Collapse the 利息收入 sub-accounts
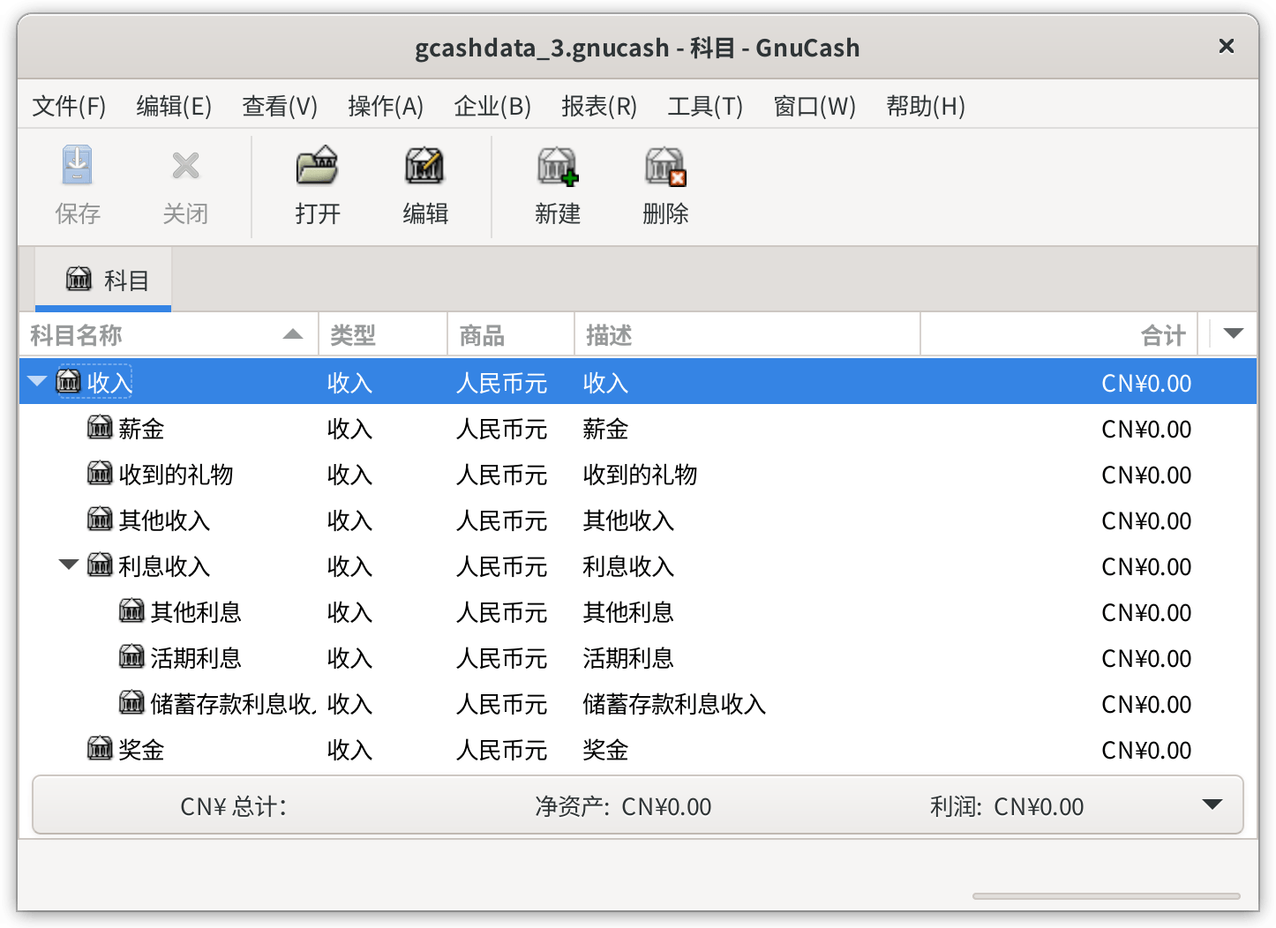Viewport: 1276px width, 928px height. pyautogui.click(x=69, y=565)
